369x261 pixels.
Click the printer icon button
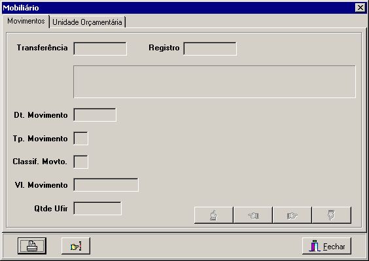pos(32,246)
